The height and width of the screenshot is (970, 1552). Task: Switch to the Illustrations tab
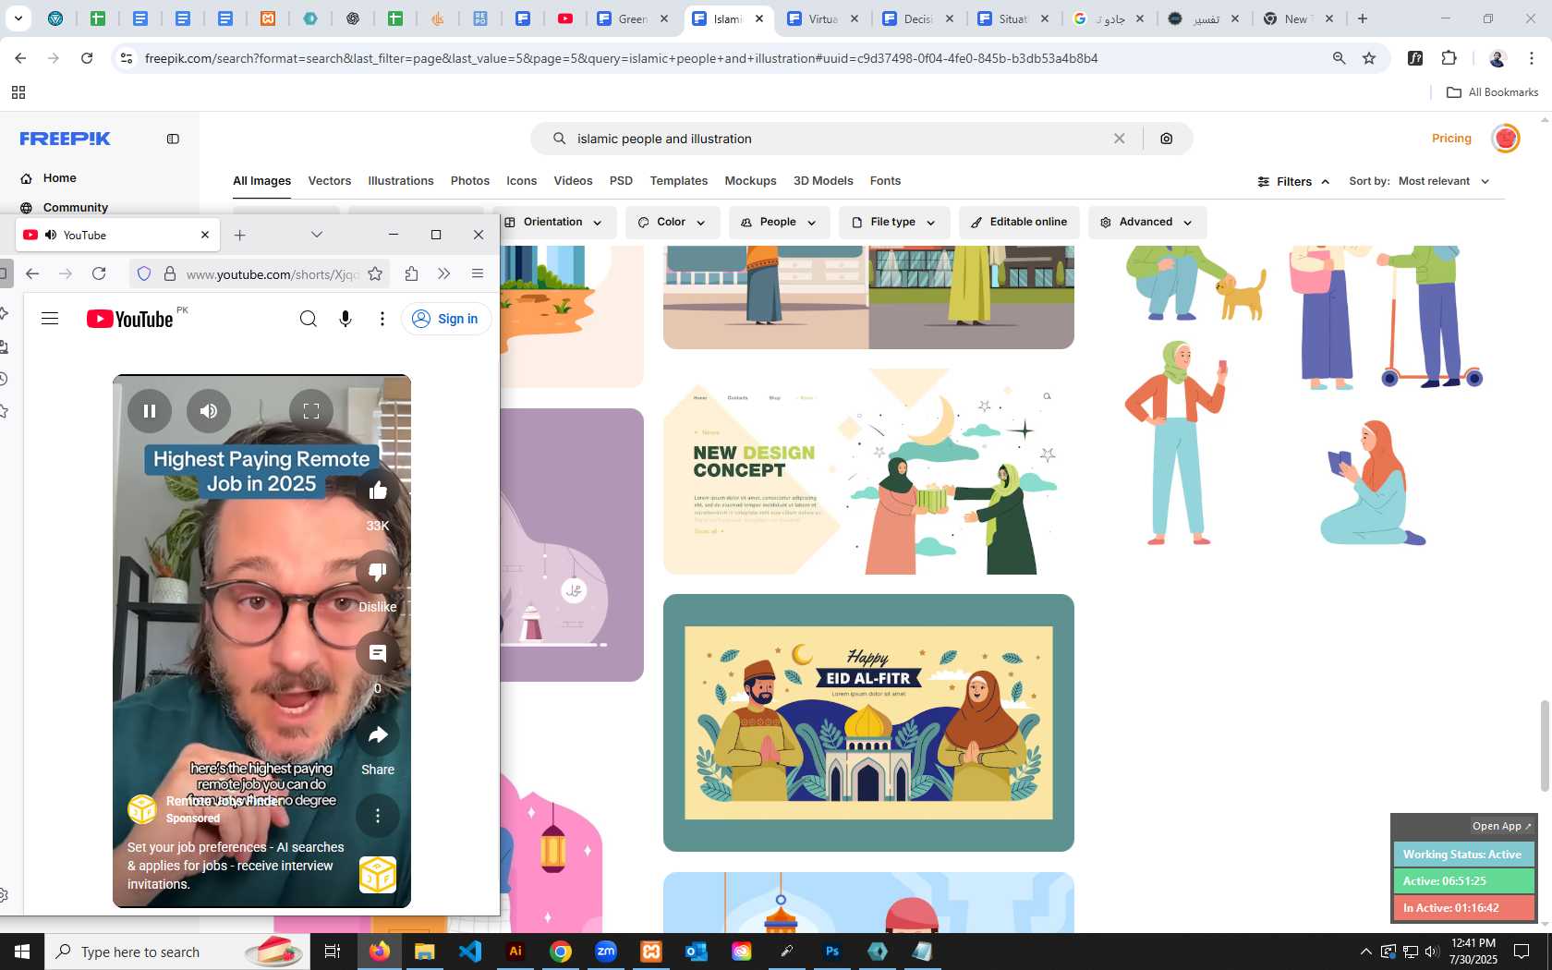coord(401,181)
